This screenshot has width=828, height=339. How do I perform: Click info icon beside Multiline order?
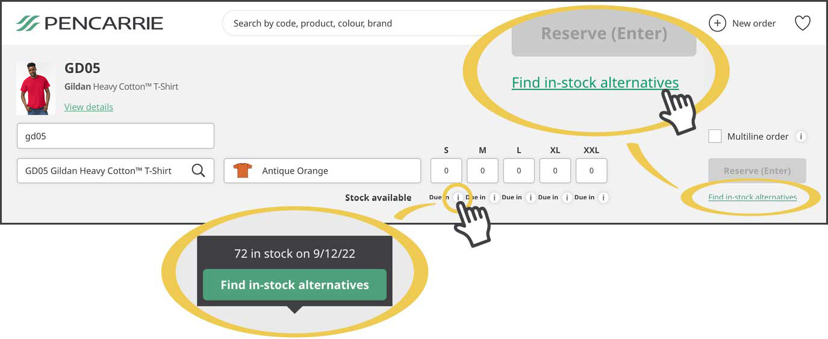[x=801, y=137]
